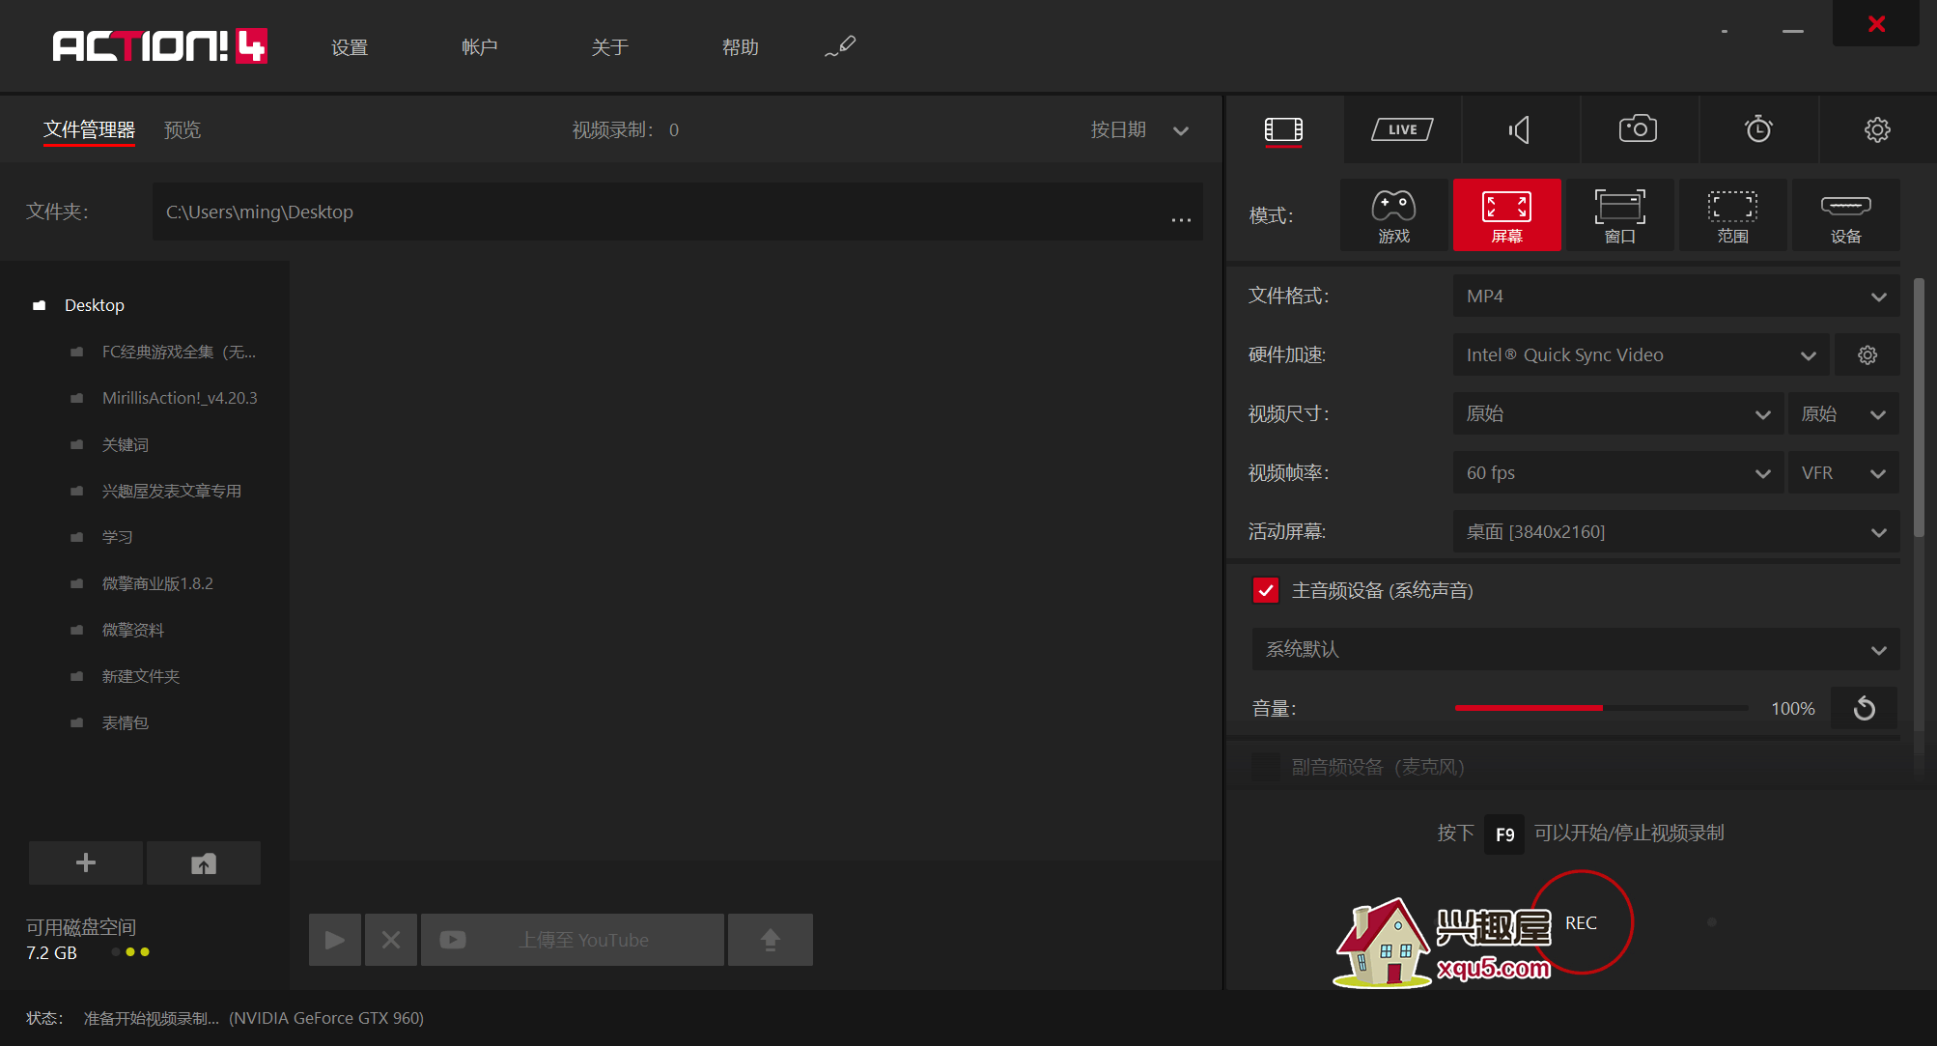Expand the file format MP4 dropdown
The image size is (1937, 1046).
click(x=1675, y=297)
